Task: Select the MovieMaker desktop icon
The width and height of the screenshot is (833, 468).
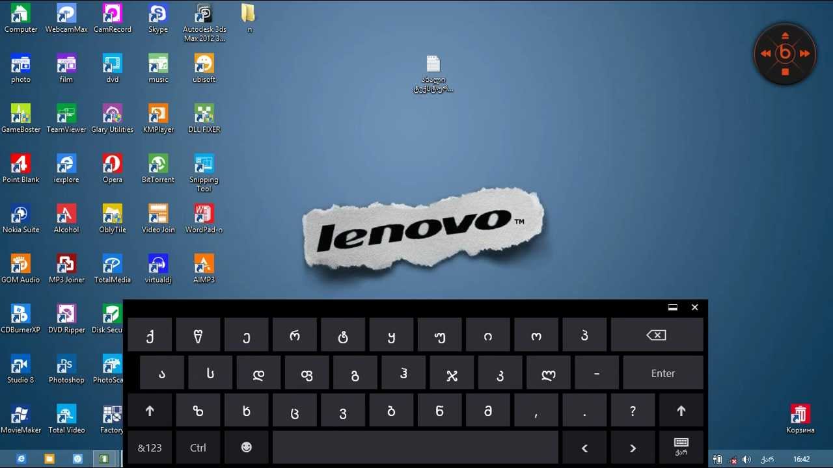Action: click(x=21, y=419)
